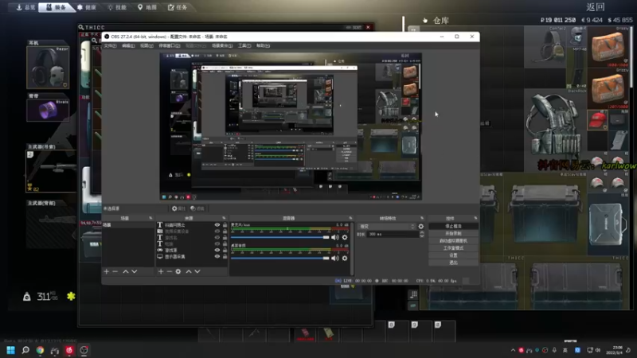The image size is (637, 358).
Task: Toggle the lock on the 显示器采集 source
Action: coord(225,256)
